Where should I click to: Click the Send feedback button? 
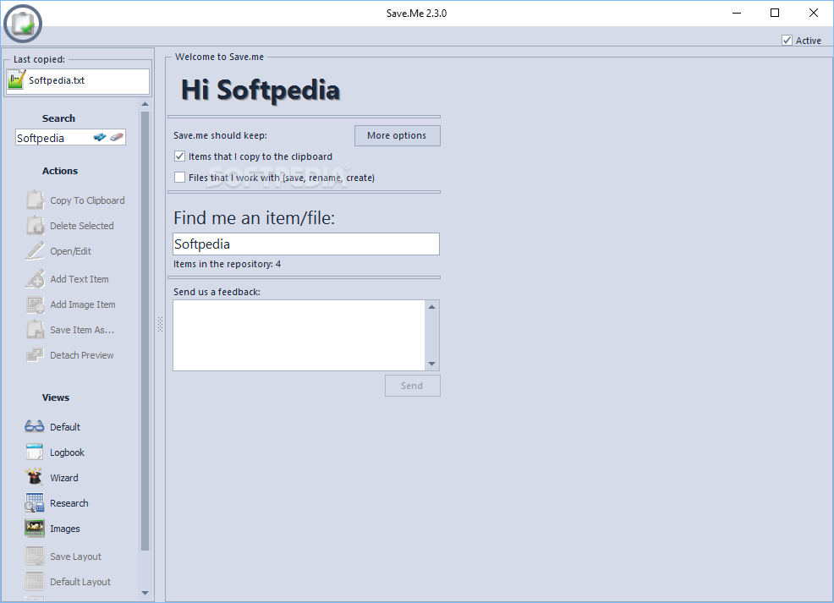tap(412, 386)
